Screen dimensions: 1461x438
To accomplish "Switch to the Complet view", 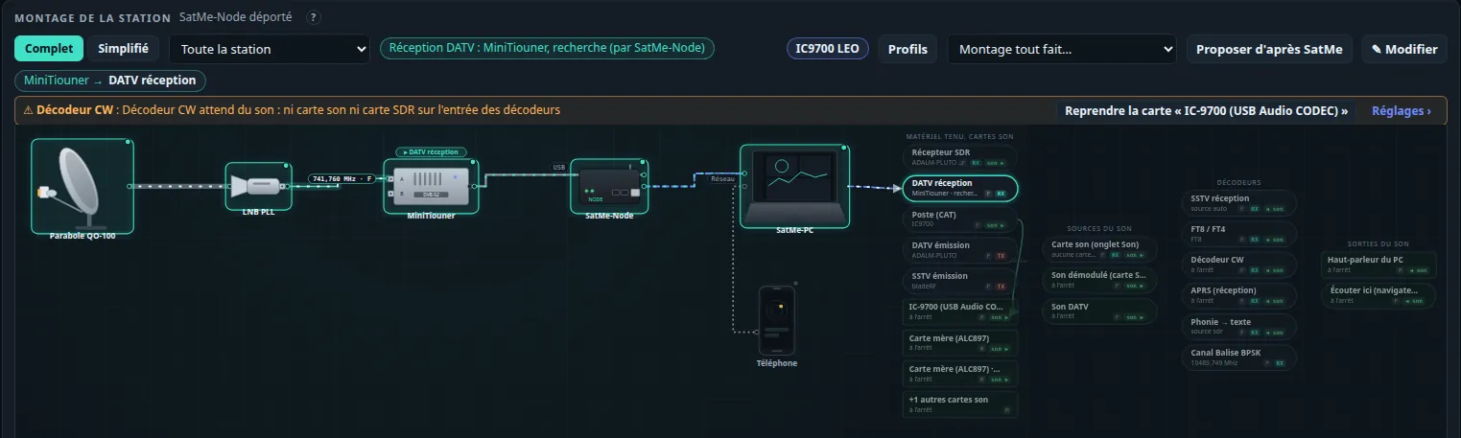I will tap(49, 49).
